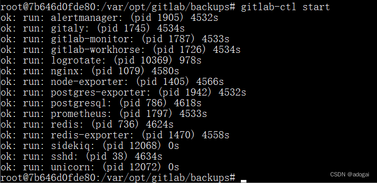This screenshot has height=183, width=377.
Task: Select the node-exporter status line
Action: pos(112,82)
